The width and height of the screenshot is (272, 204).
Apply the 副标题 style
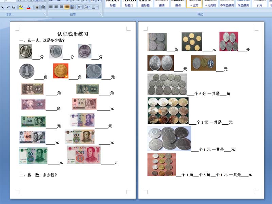(x=145, y=3)
